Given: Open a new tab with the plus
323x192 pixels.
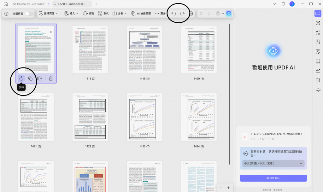Looking at the screenshot, I should click(96, 4).
